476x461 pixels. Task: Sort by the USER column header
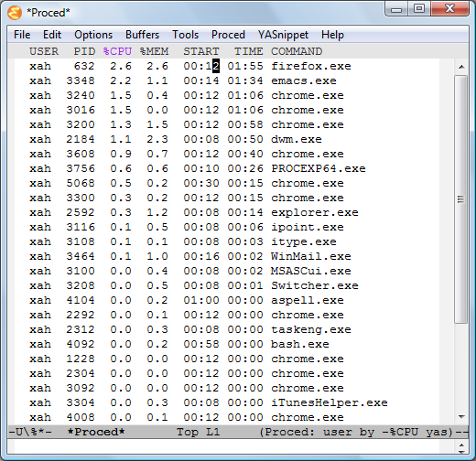tap(44, 51)
